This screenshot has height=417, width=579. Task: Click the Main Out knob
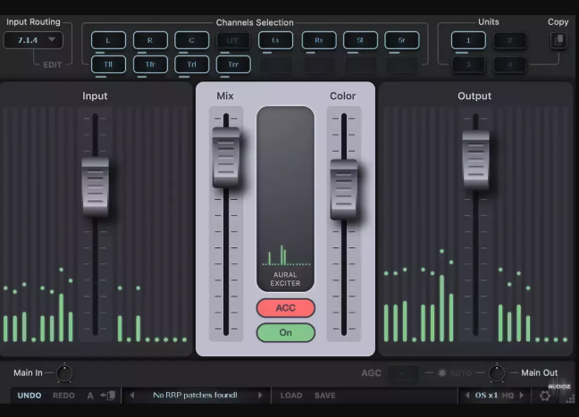(x=496, y=373)
